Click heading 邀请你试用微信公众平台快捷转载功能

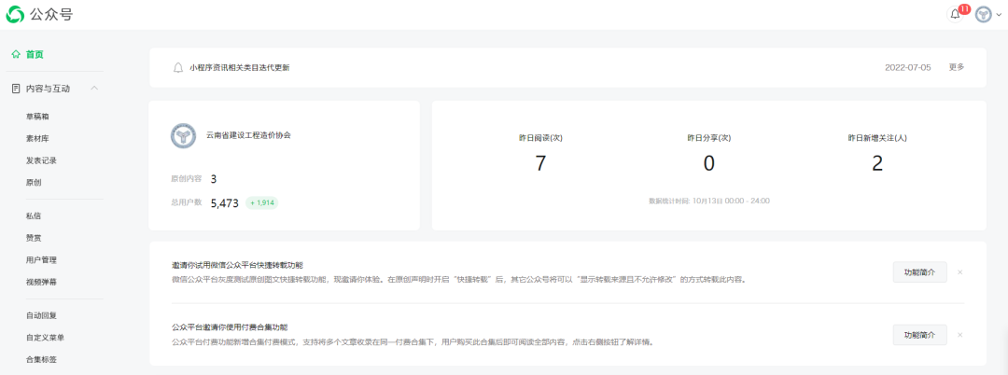(x=237, y=265)
